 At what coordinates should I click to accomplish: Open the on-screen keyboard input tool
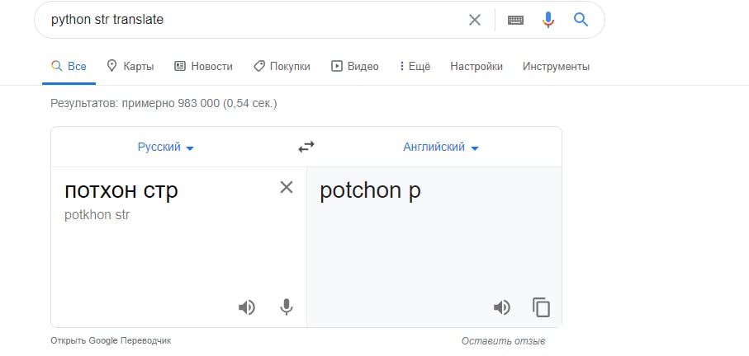pos(516,20)
